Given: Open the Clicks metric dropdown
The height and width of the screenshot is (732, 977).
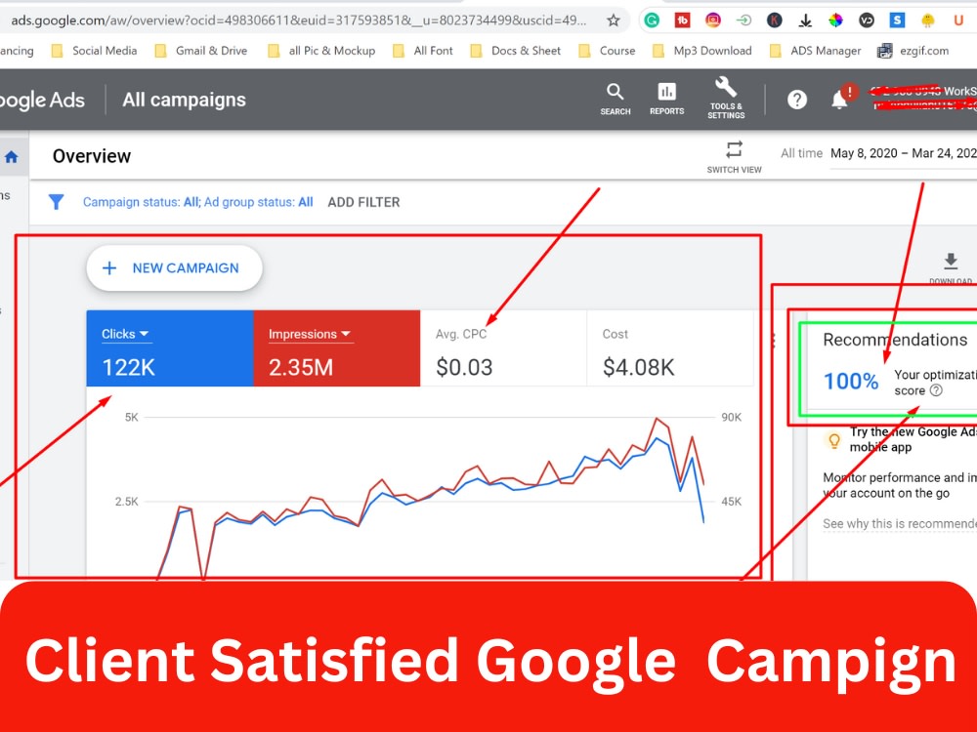Looking at the screenshot, I should [x=125, y=334].
